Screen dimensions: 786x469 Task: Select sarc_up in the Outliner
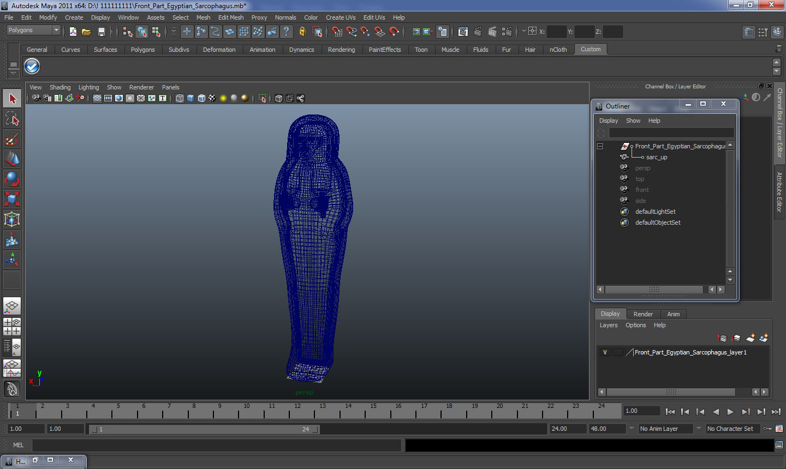coord(657,157)
